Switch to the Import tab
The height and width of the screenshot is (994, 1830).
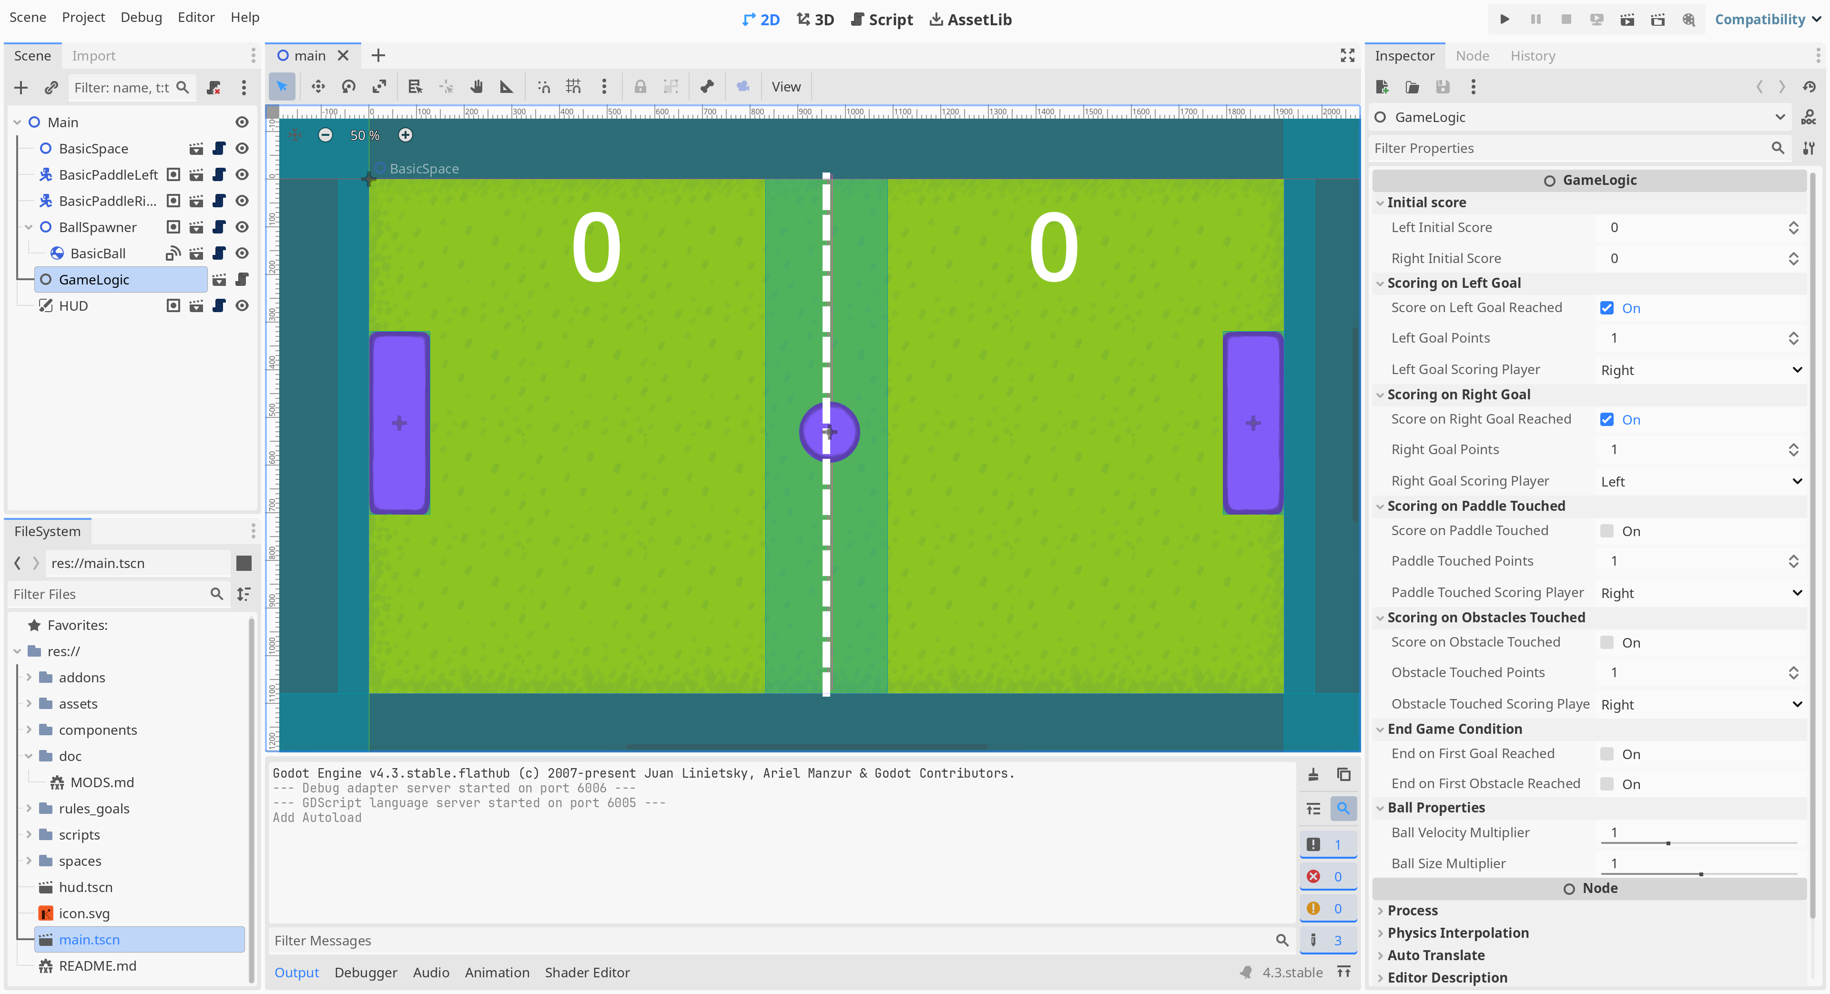[x=93, y=55]
